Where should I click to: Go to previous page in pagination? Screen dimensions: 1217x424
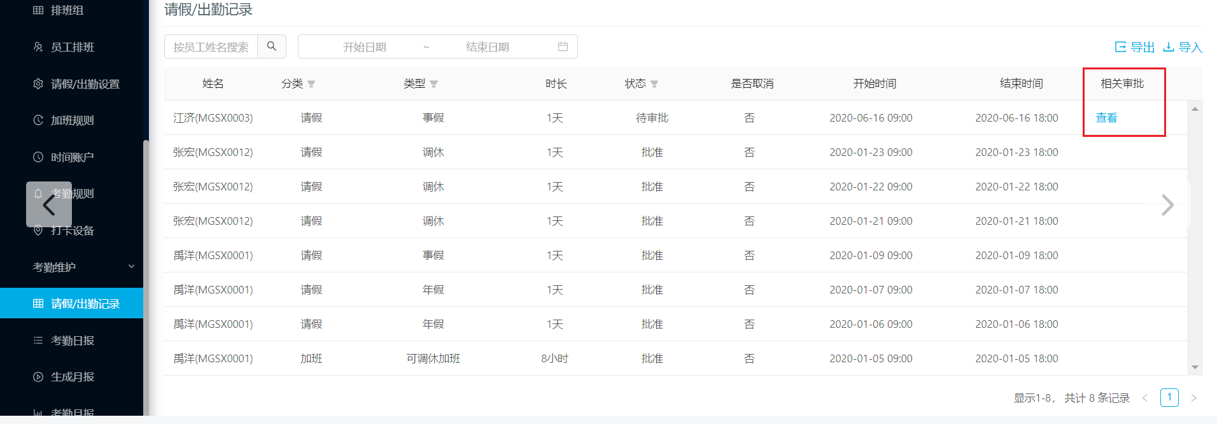(x=1145, y=398)
